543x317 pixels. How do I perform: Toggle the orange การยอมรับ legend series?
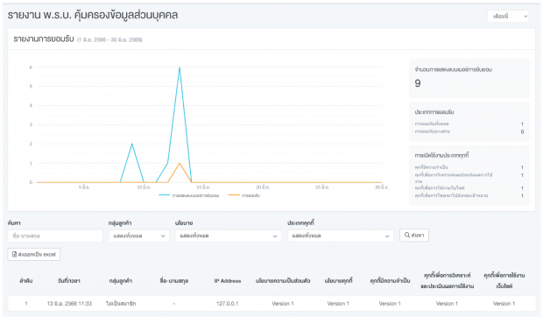pos(244,195)
